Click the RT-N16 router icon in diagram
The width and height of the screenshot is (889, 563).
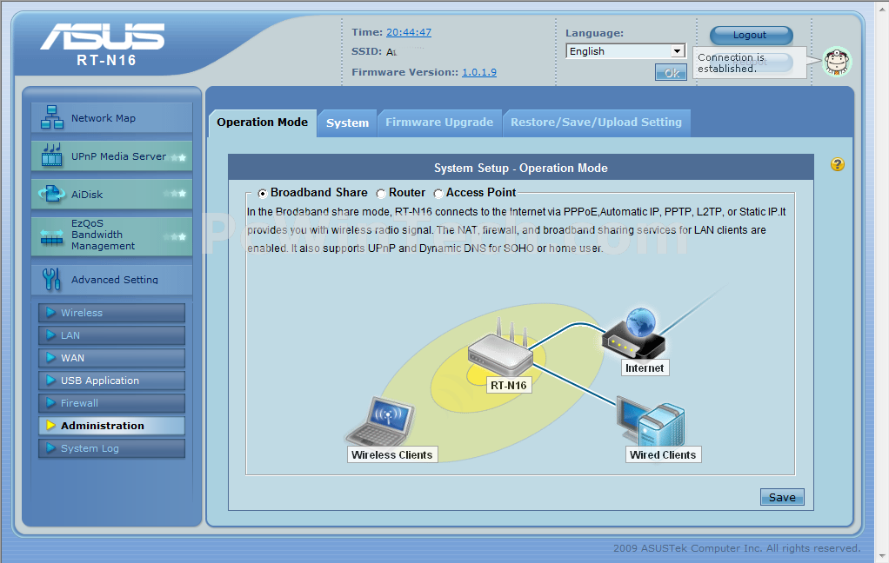click(500, 349)
